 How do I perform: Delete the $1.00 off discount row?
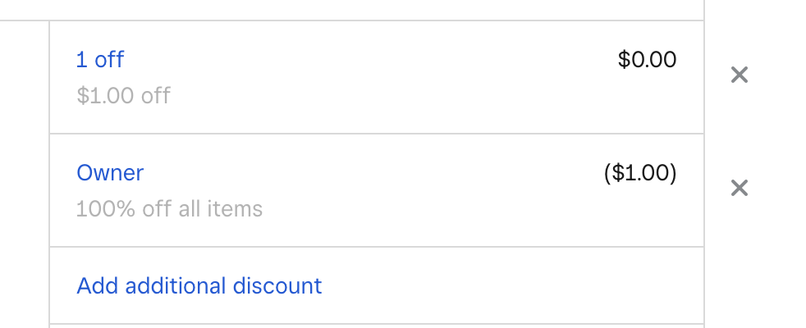click(x=740, y=75)
